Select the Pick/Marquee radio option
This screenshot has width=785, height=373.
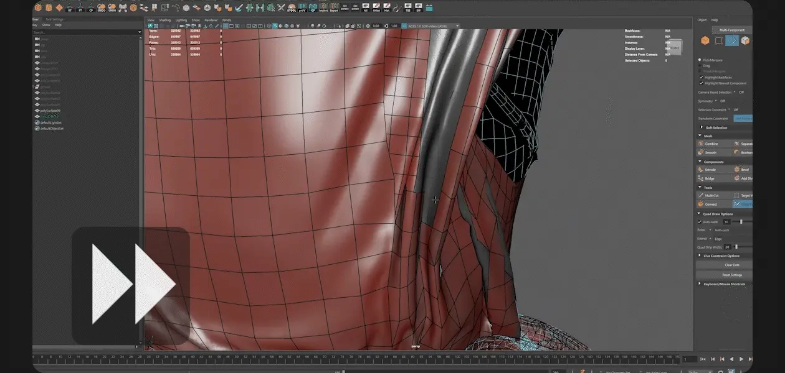click(700, 60)
